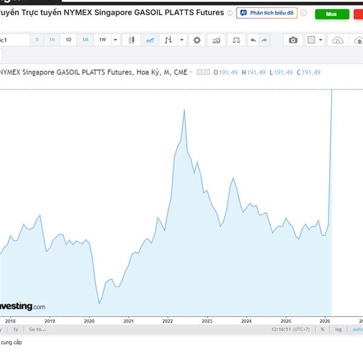
Task: Select the candlestick chart style icon
Action: pyautogui.click(x=131, y=40)
